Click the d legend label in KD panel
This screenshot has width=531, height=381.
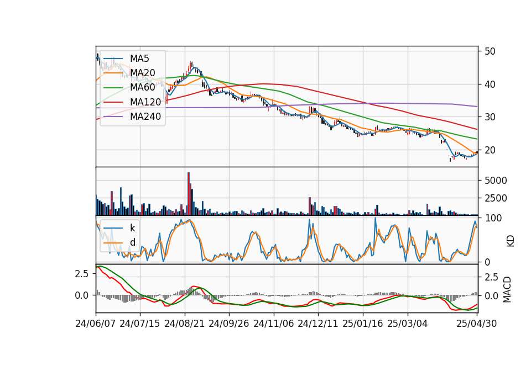133,242
